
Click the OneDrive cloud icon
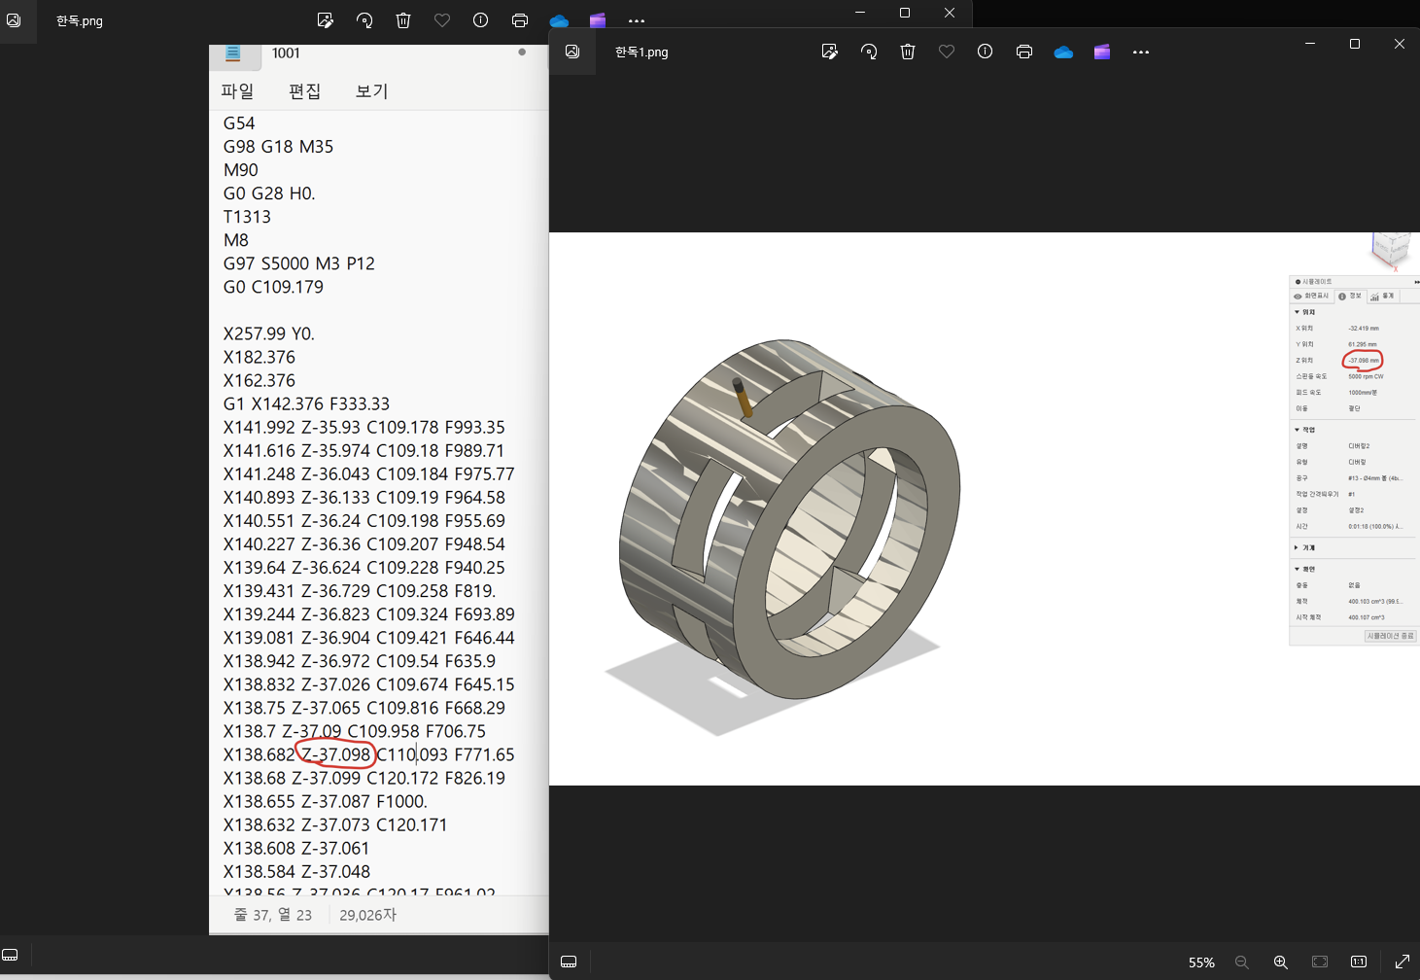click(x=1063, y=52)
